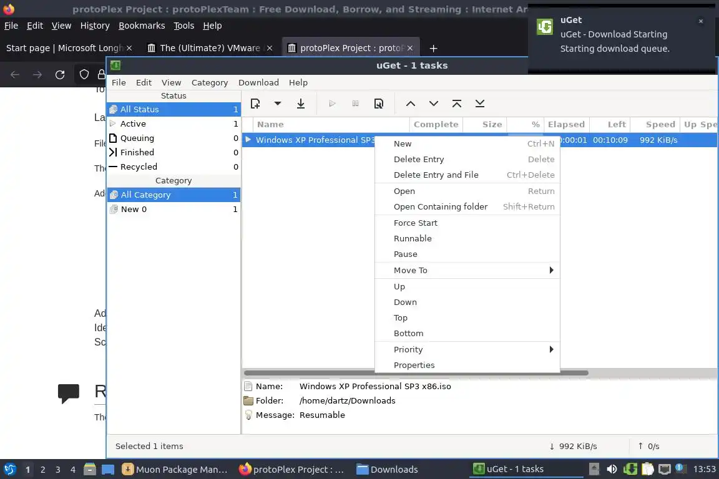Screen dimensions: 719x479
Task: Choose Pause in the context menu
Action: point(467,254)
